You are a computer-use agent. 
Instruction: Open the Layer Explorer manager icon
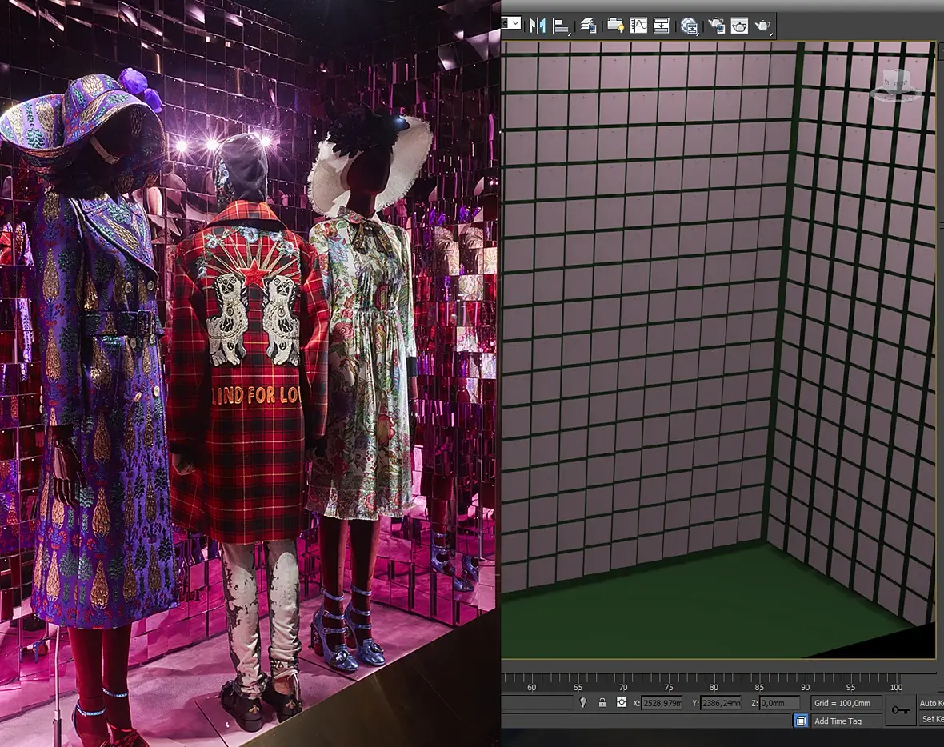pyautogui.click(x=588, y=26)
